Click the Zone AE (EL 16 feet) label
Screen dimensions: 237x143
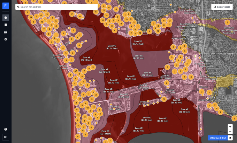click(x=138, y=43)
